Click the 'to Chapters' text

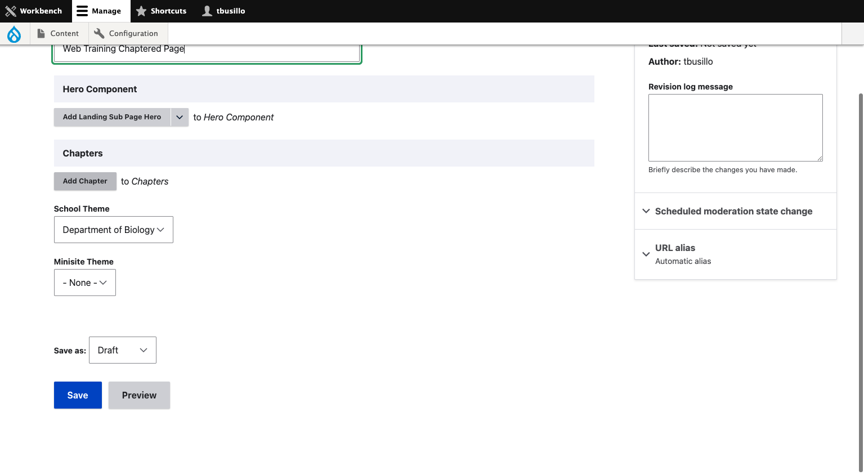click(145, 181)
